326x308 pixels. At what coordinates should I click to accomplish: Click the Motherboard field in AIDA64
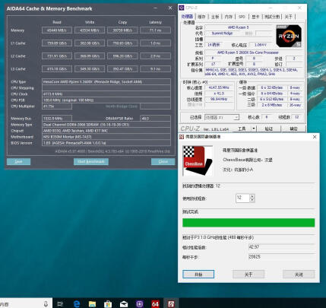point(106,137)
